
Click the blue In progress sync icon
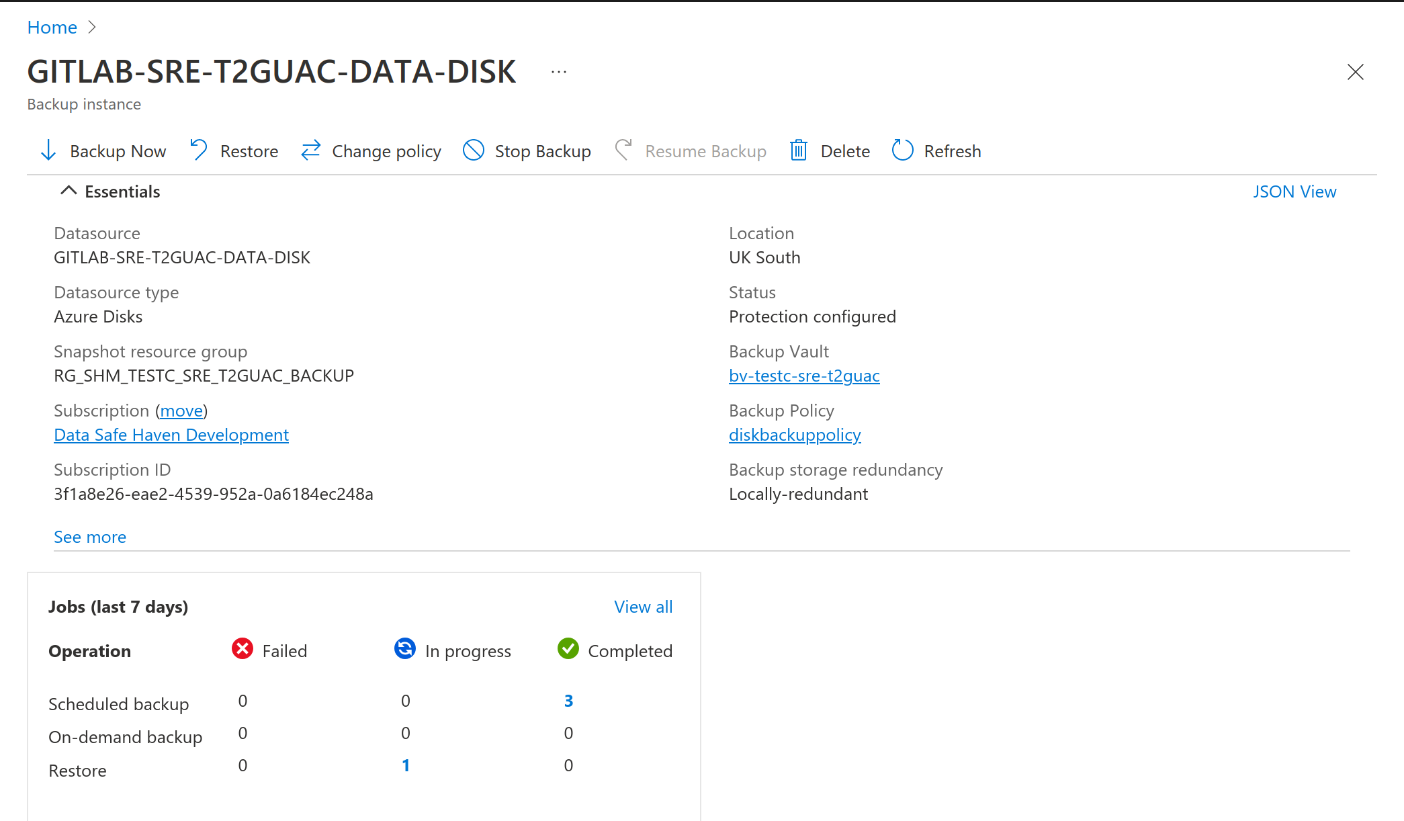coord(405,648)
